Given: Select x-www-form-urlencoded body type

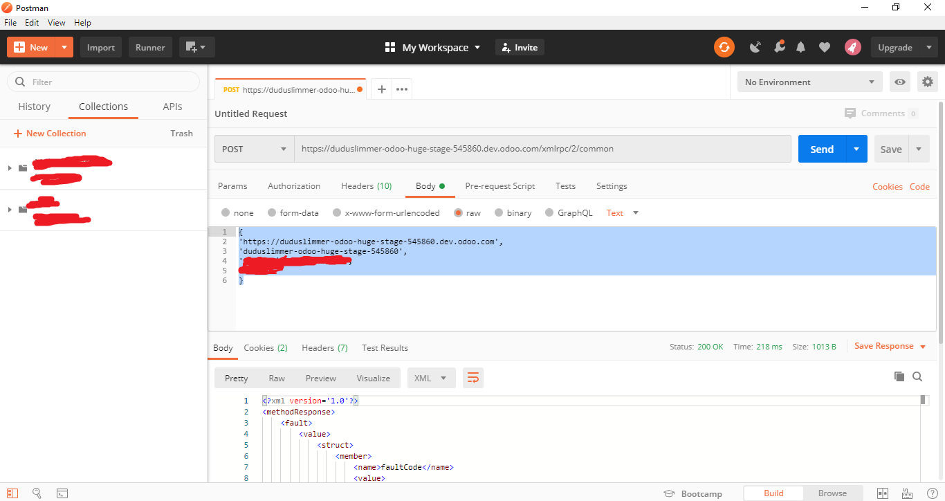Looking at the screenshot, I should click(337, 213).
